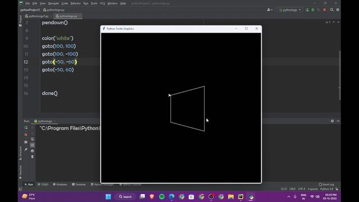Viewport: 359px width, 202px height.
Task: Open the Terminal tool window tab
Action: 79,185
